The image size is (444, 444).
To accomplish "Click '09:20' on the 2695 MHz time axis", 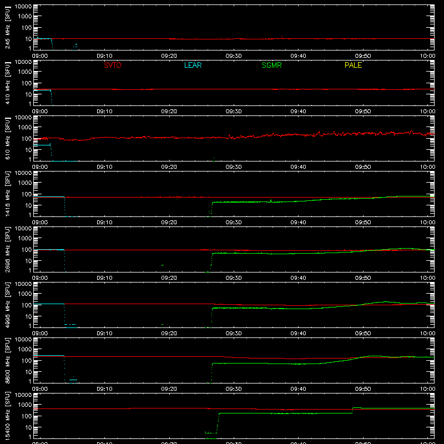I will (x=169, y=278).
